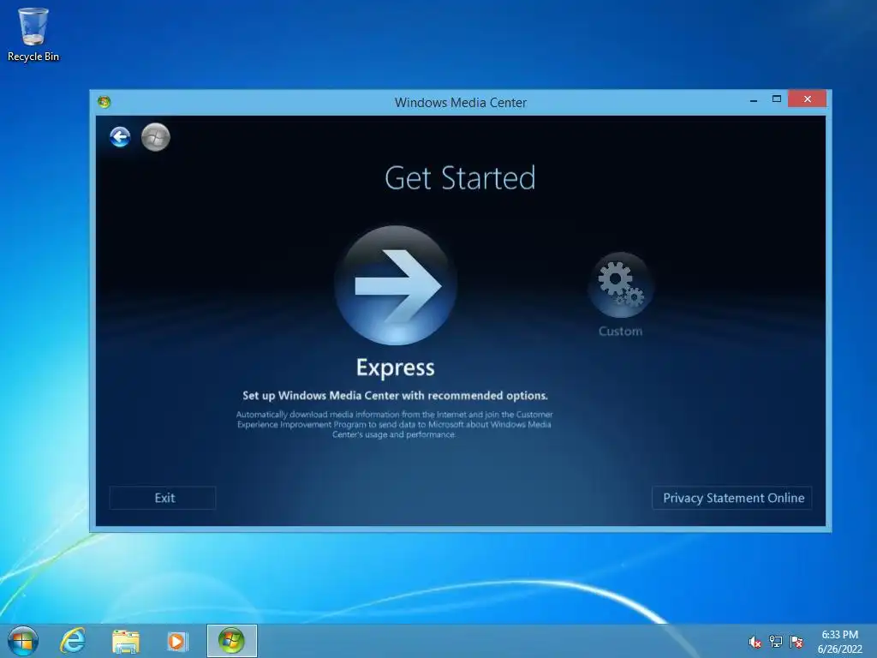This screenshot has width=877, height=658.
Task: Click the Get Started heading
Action: [460, 178]
